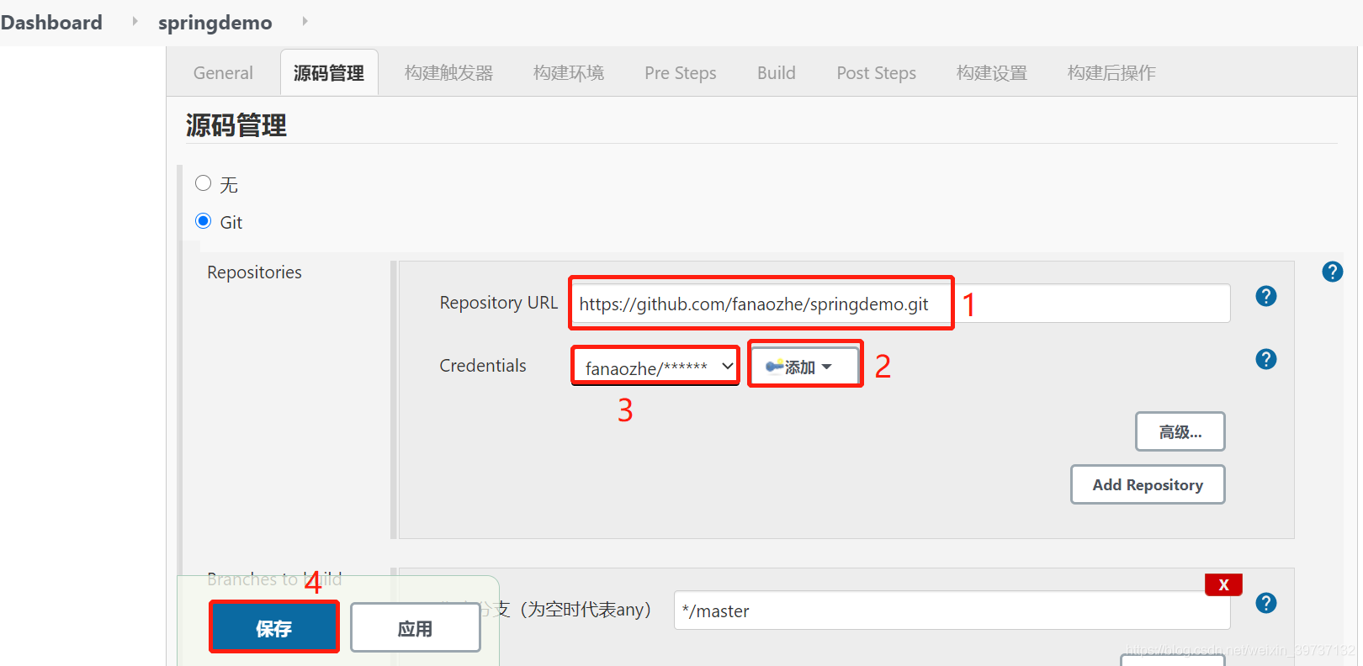The image size is (1363, 666).
Task: Open the 添加 credentials dropdown button
Action: 805,367
